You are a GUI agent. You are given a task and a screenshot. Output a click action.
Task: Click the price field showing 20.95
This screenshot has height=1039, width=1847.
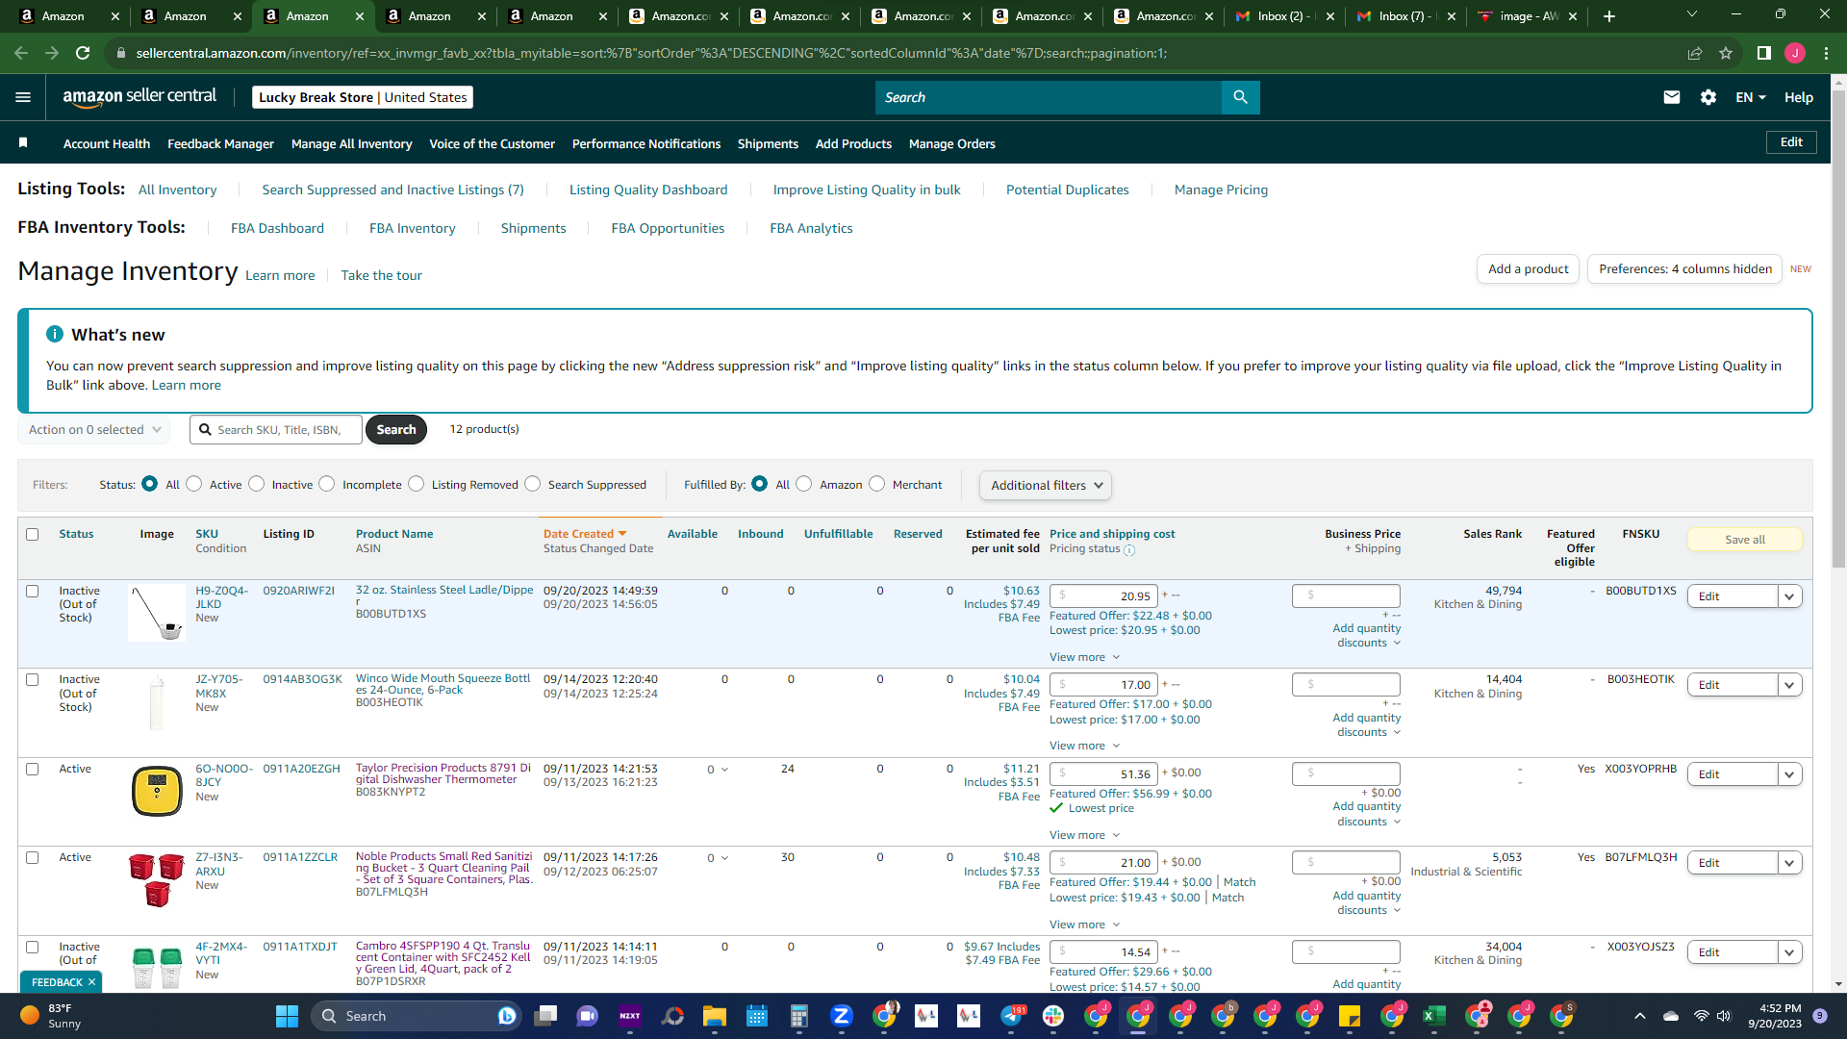tap(1103, 596)
